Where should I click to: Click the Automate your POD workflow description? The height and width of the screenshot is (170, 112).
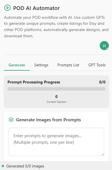tap(56, 27)
